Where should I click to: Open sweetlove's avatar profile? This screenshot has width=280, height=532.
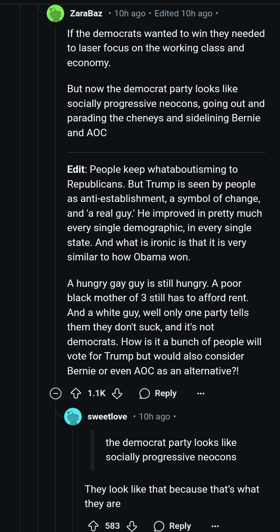73,416
